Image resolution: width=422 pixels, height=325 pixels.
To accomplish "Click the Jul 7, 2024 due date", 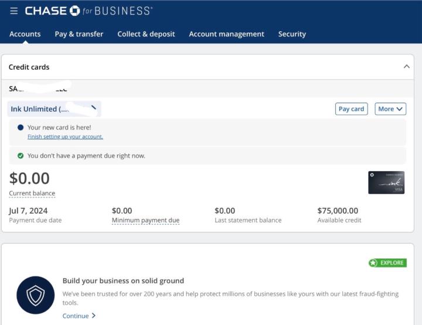I will [x=28, y=210].
